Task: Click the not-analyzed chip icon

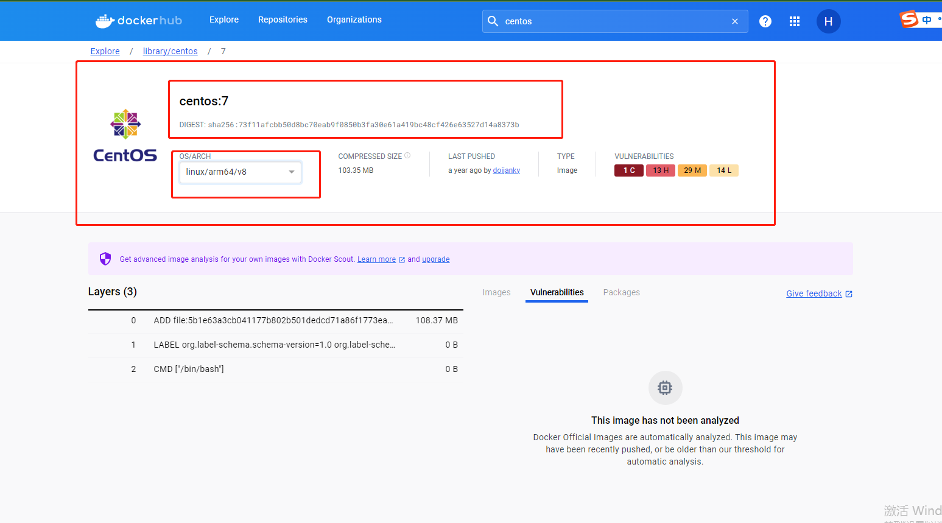Action: click(665, 388)
